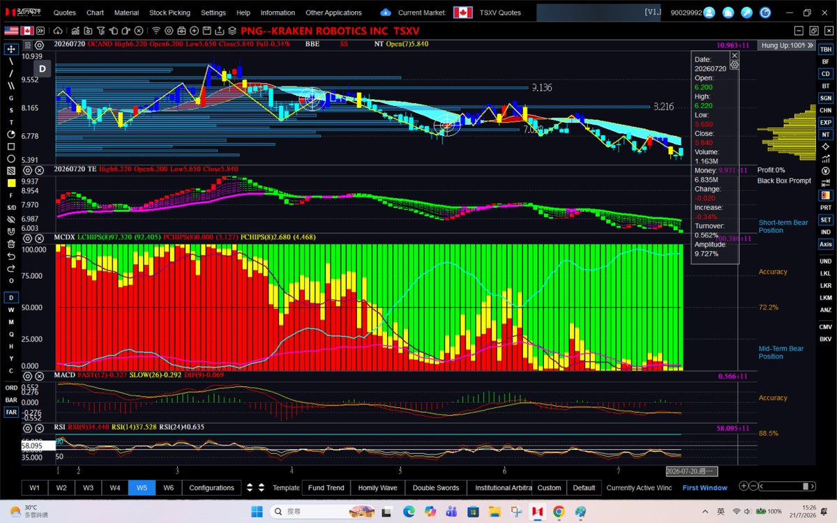This screenshot has width=837, height=523.
Task: Click the export upload toolbar icon
Action: pos(219,31)
